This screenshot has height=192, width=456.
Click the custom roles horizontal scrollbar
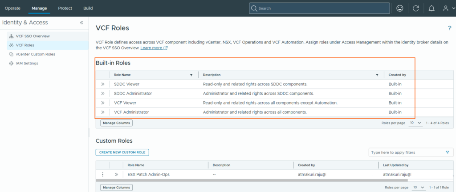(252, 180)
